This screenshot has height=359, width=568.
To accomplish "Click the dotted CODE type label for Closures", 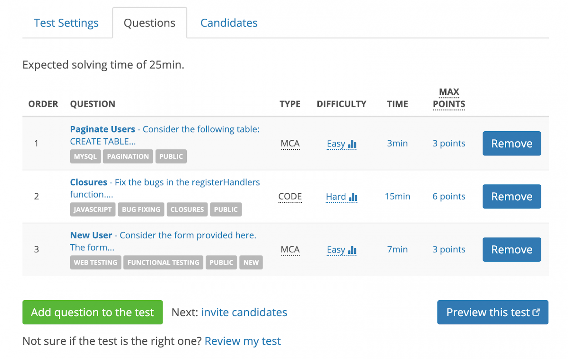I will point(290,196).
